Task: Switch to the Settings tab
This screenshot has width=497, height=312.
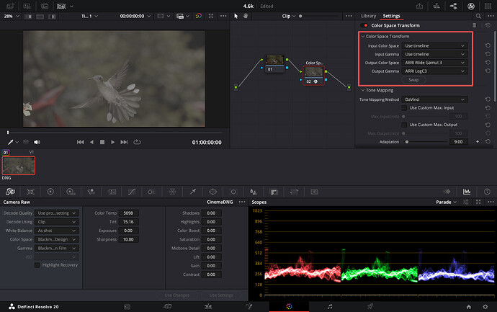Action: pyautogui.click(x=391, y=16)
